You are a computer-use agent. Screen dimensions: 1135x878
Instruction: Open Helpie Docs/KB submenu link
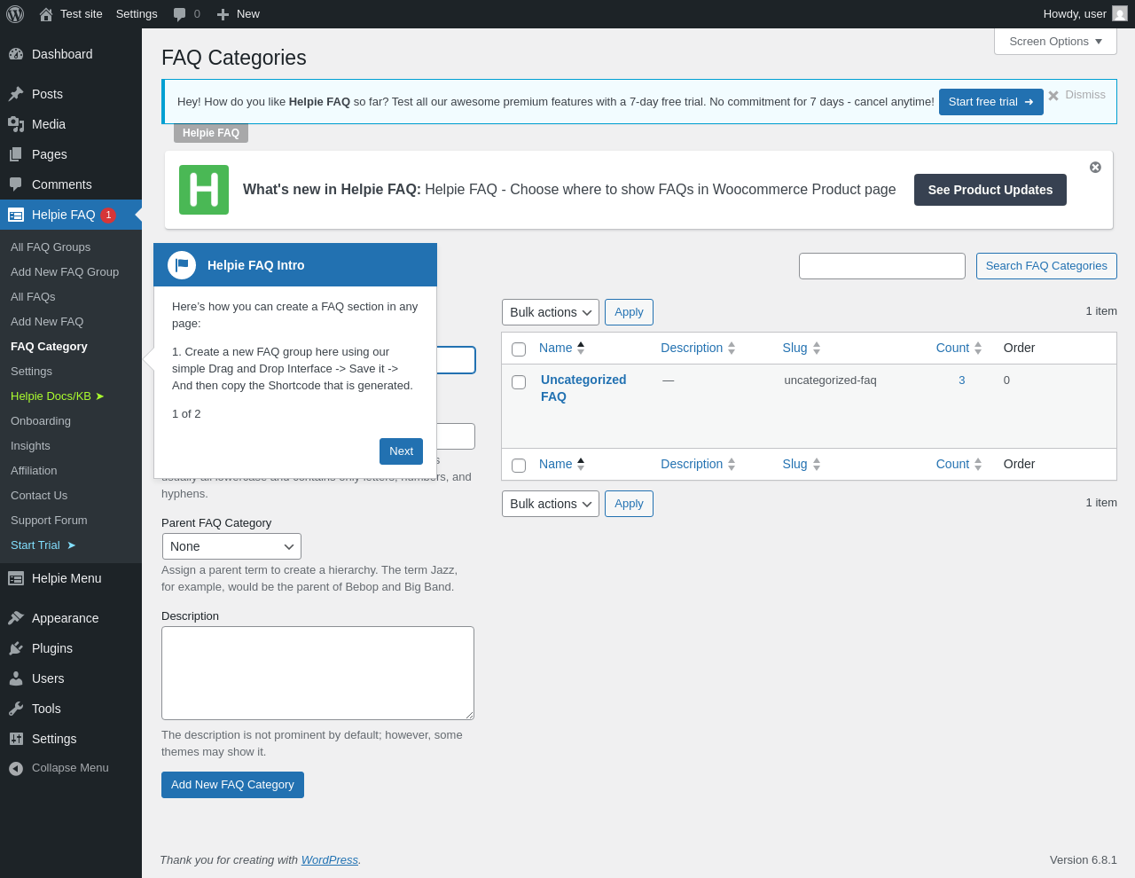tap(58, 396)
